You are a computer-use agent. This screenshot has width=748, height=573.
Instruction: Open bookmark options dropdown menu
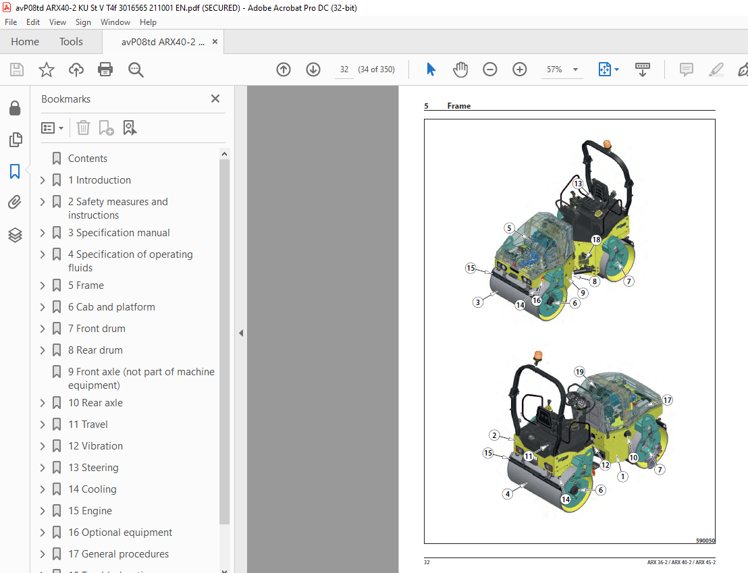coord(52,128)
